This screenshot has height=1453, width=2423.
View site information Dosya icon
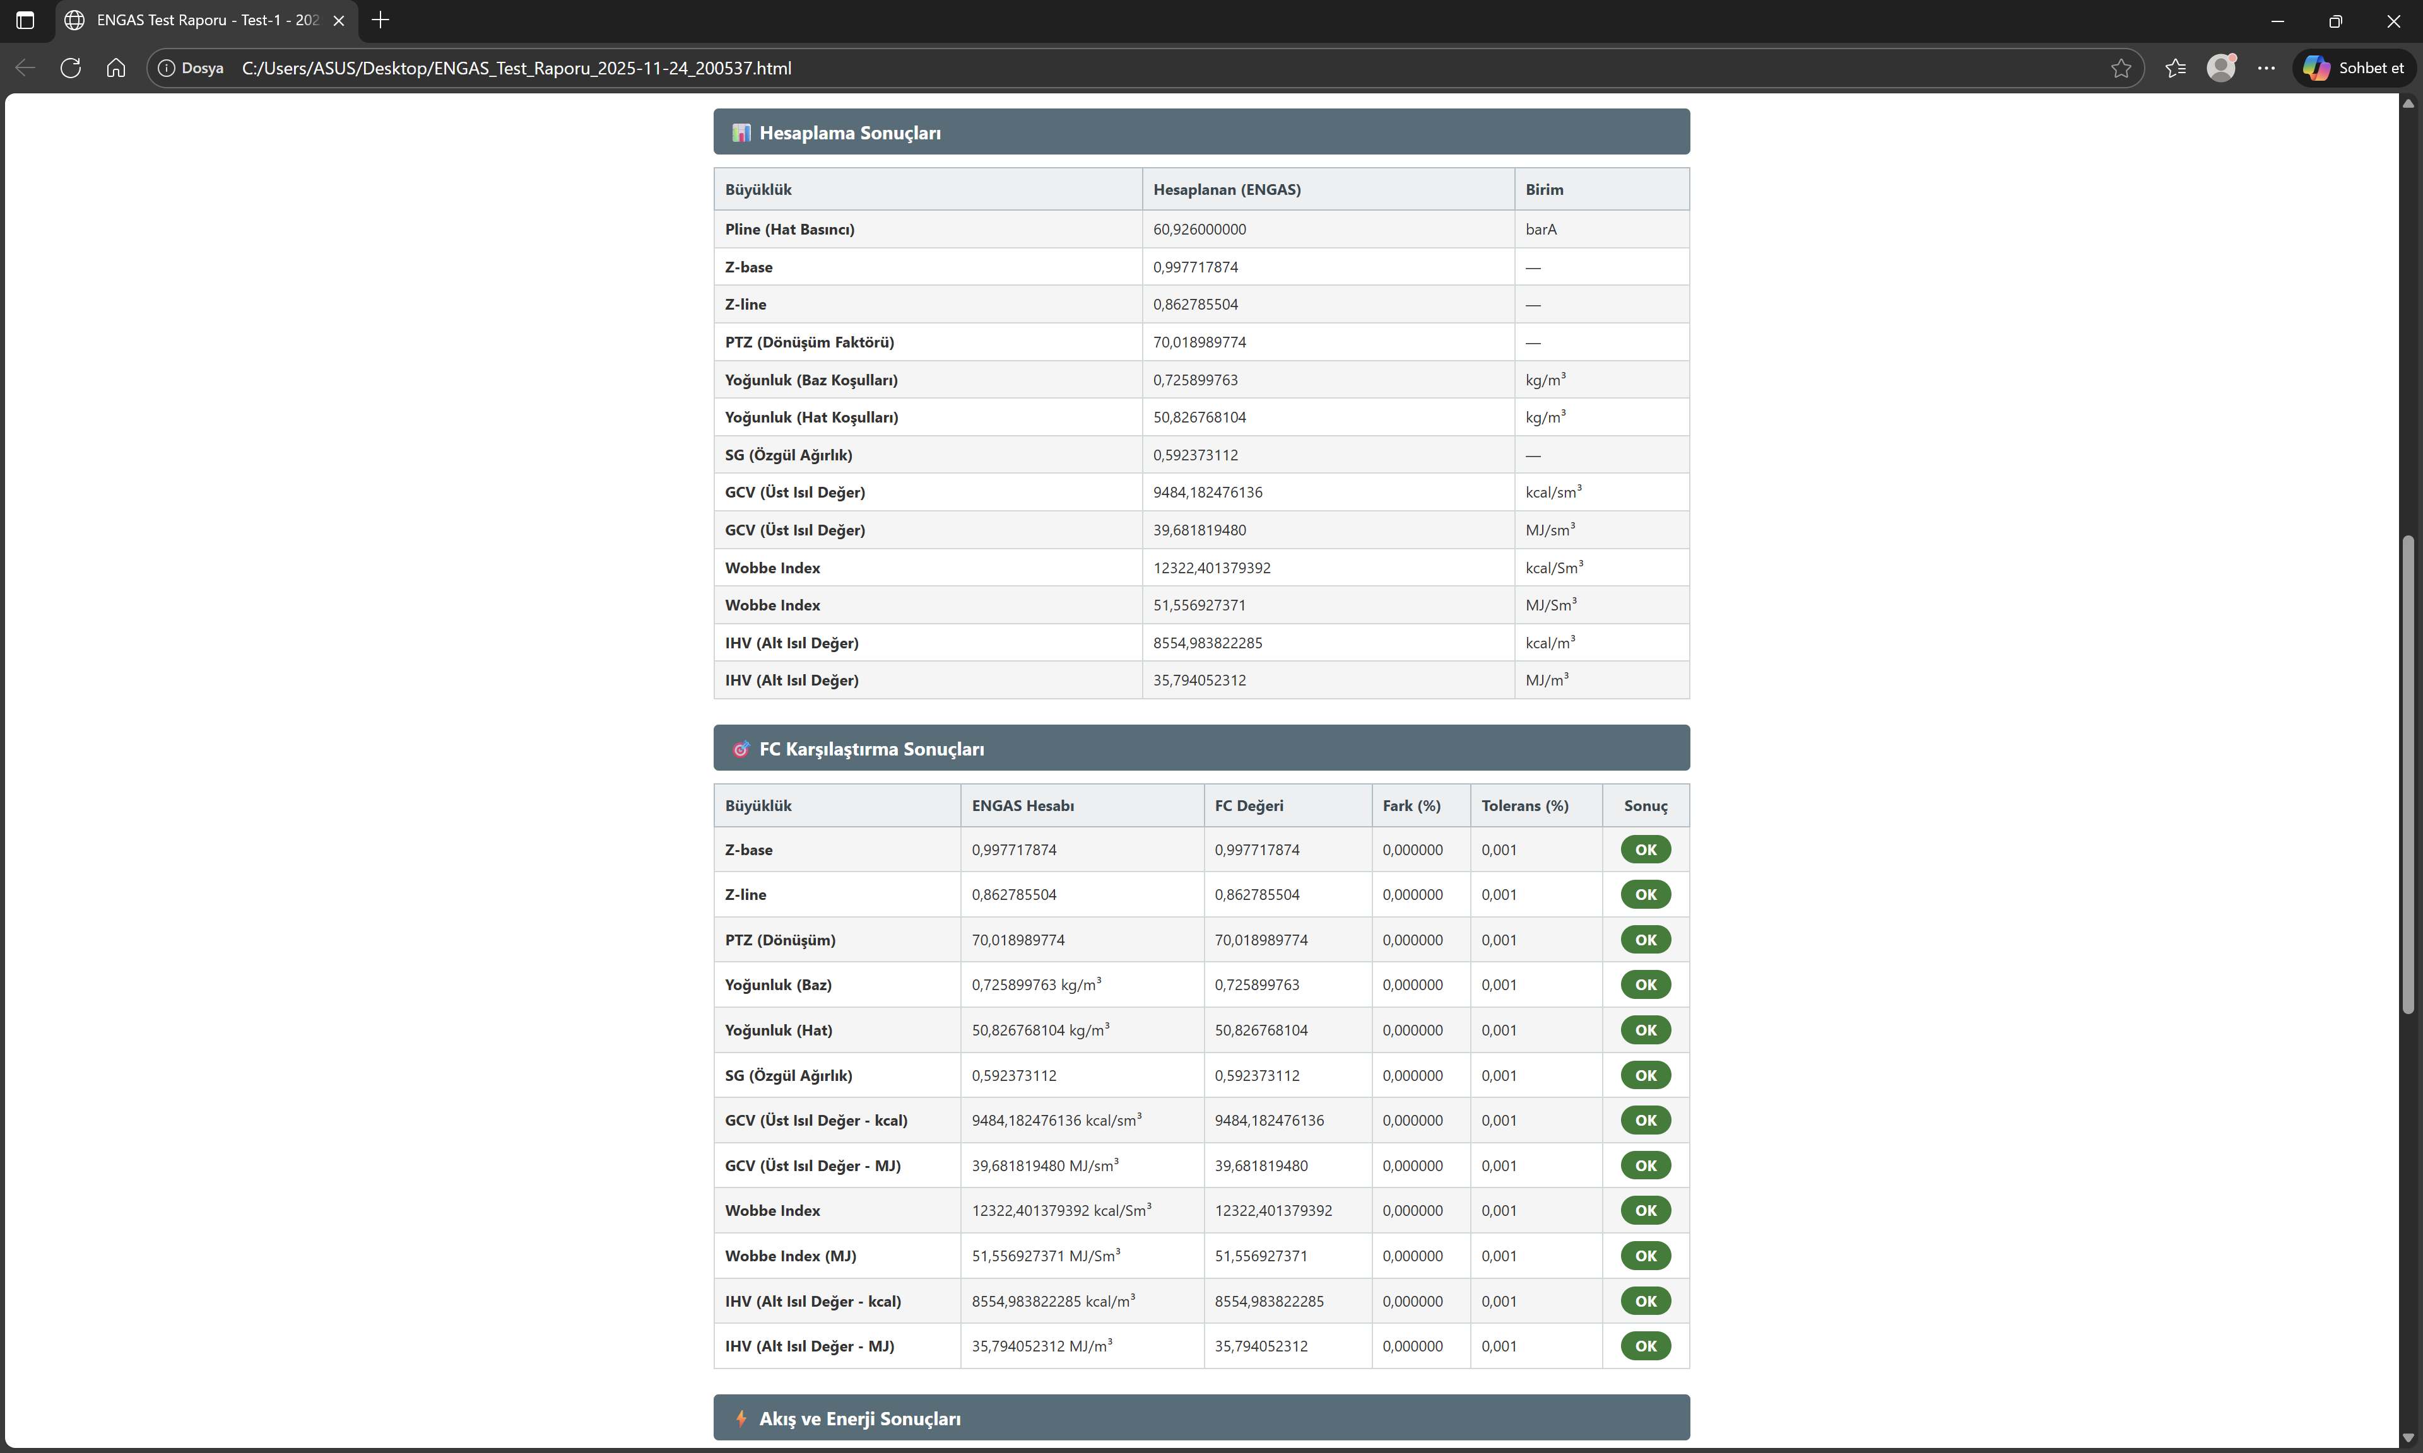click(167, 67)
